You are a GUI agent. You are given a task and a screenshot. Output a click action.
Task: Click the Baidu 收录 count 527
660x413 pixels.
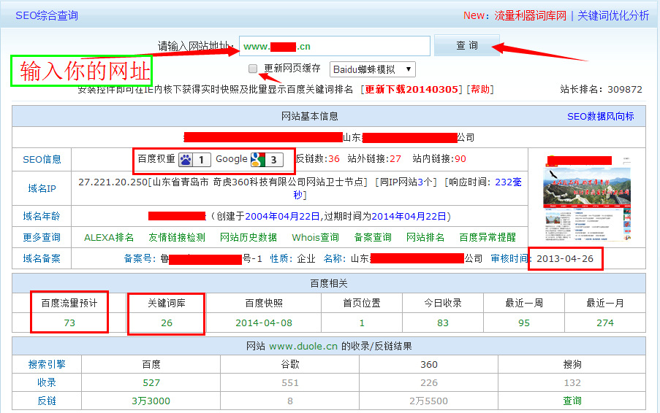151,382
